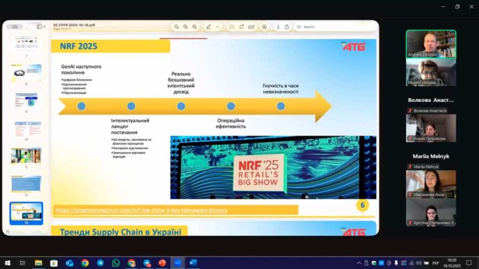479x269 pixels.
Task: Show hidden system tray icons
Action: coord(359,263)
